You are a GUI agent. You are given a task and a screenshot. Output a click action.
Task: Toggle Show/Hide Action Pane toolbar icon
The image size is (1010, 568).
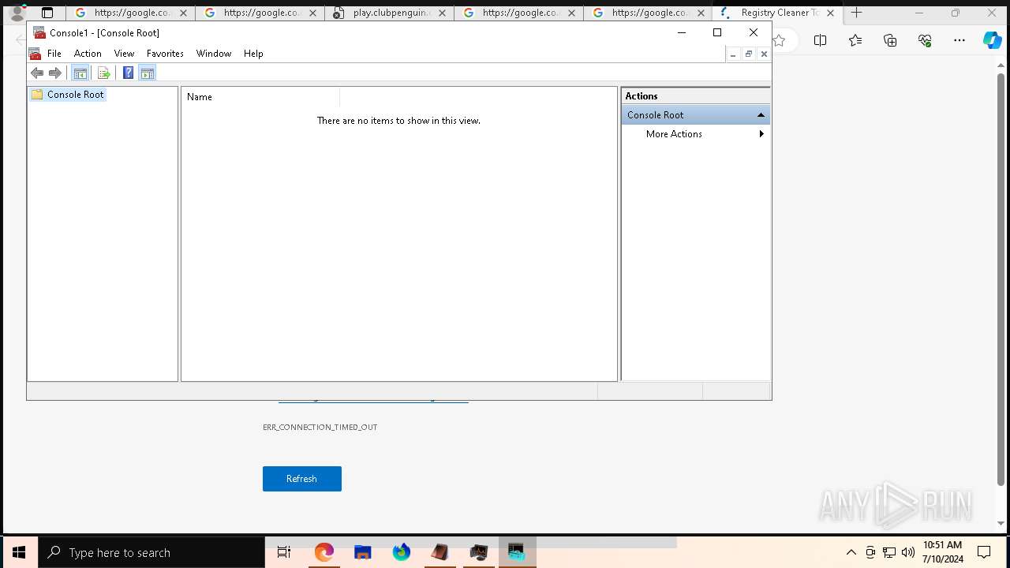click(147, 73)
